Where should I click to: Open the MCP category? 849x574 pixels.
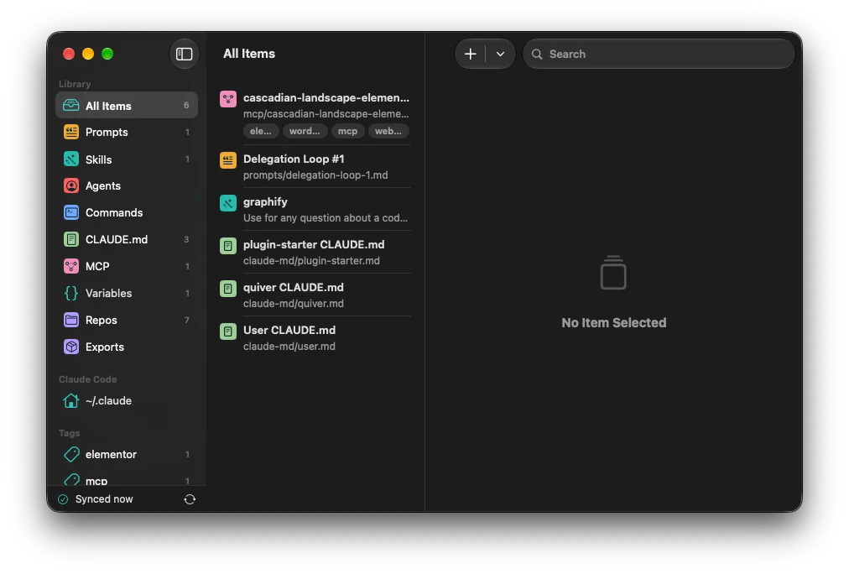[x=127, y=266]
